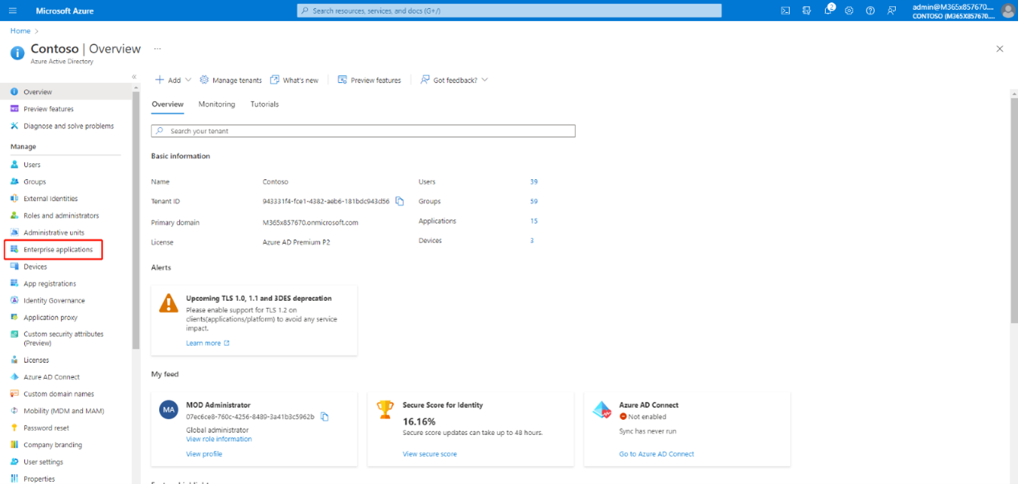Click the Tenant ID value text
Screen dimensions: 1018x484
pyautogui.click(x=326, y=201)
